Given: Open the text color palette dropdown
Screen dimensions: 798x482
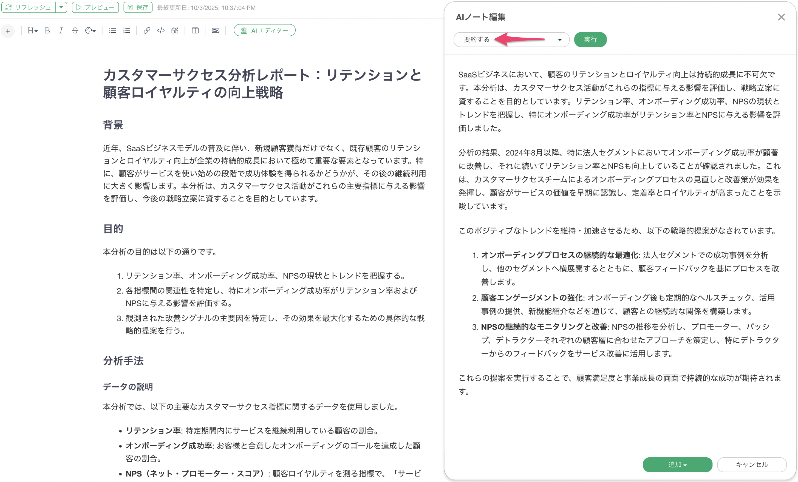Looking at the screenshot, I should click(90, 30).
